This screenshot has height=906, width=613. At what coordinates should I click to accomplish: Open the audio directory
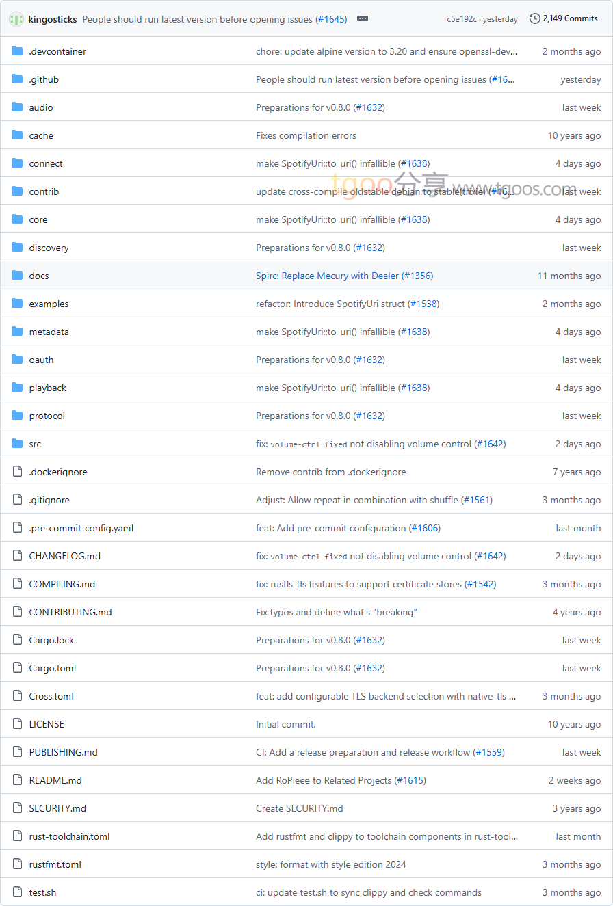(41, 107)
